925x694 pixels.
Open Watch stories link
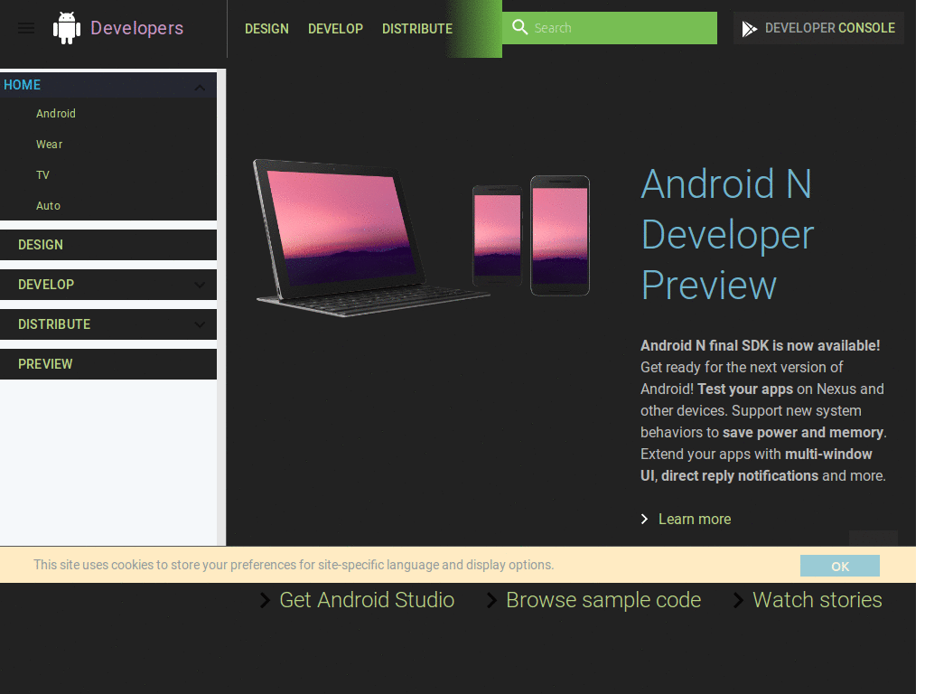point(817,600)
